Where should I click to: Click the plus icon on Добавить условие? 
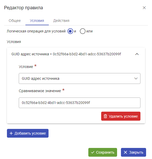(x=11, y=133)
